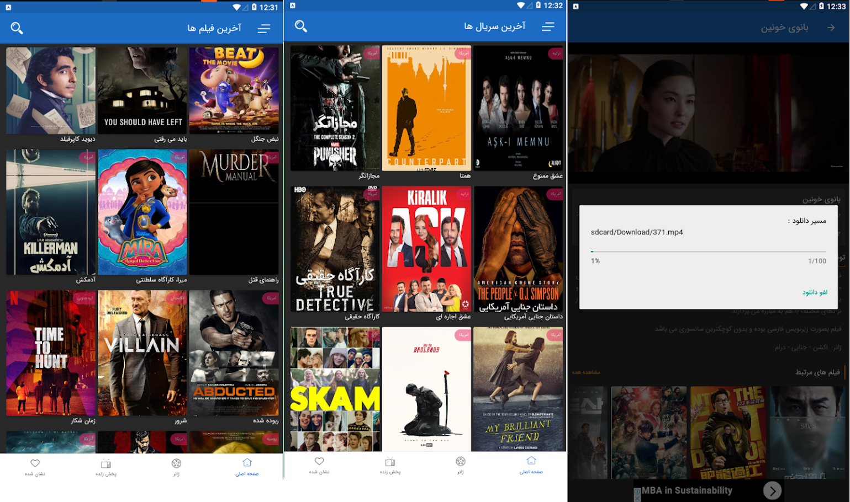850x502 pixels.
Task: Select home tab in movies screen
Action: pyautogui.click(x=247, y=467)
